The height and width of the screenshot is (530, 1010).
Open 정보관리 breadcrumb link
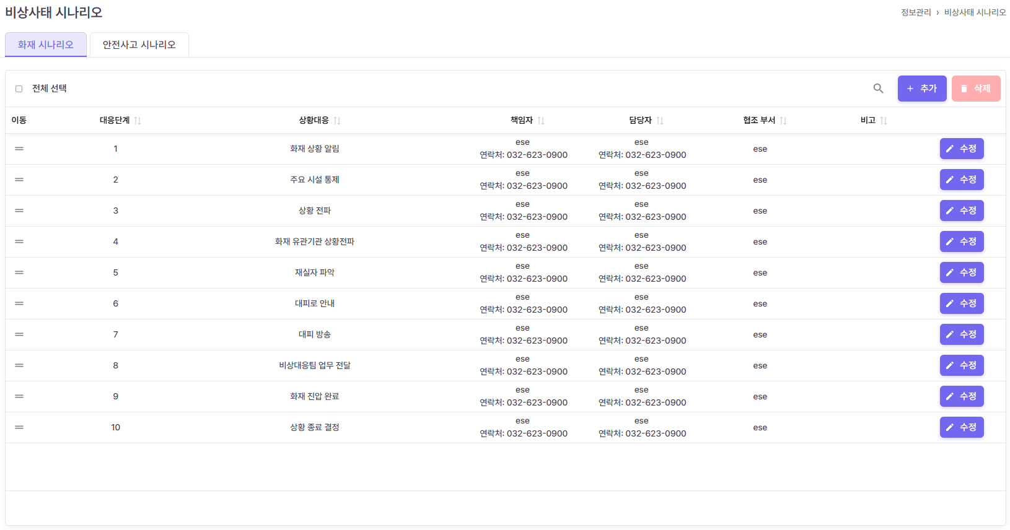(915, 12)
